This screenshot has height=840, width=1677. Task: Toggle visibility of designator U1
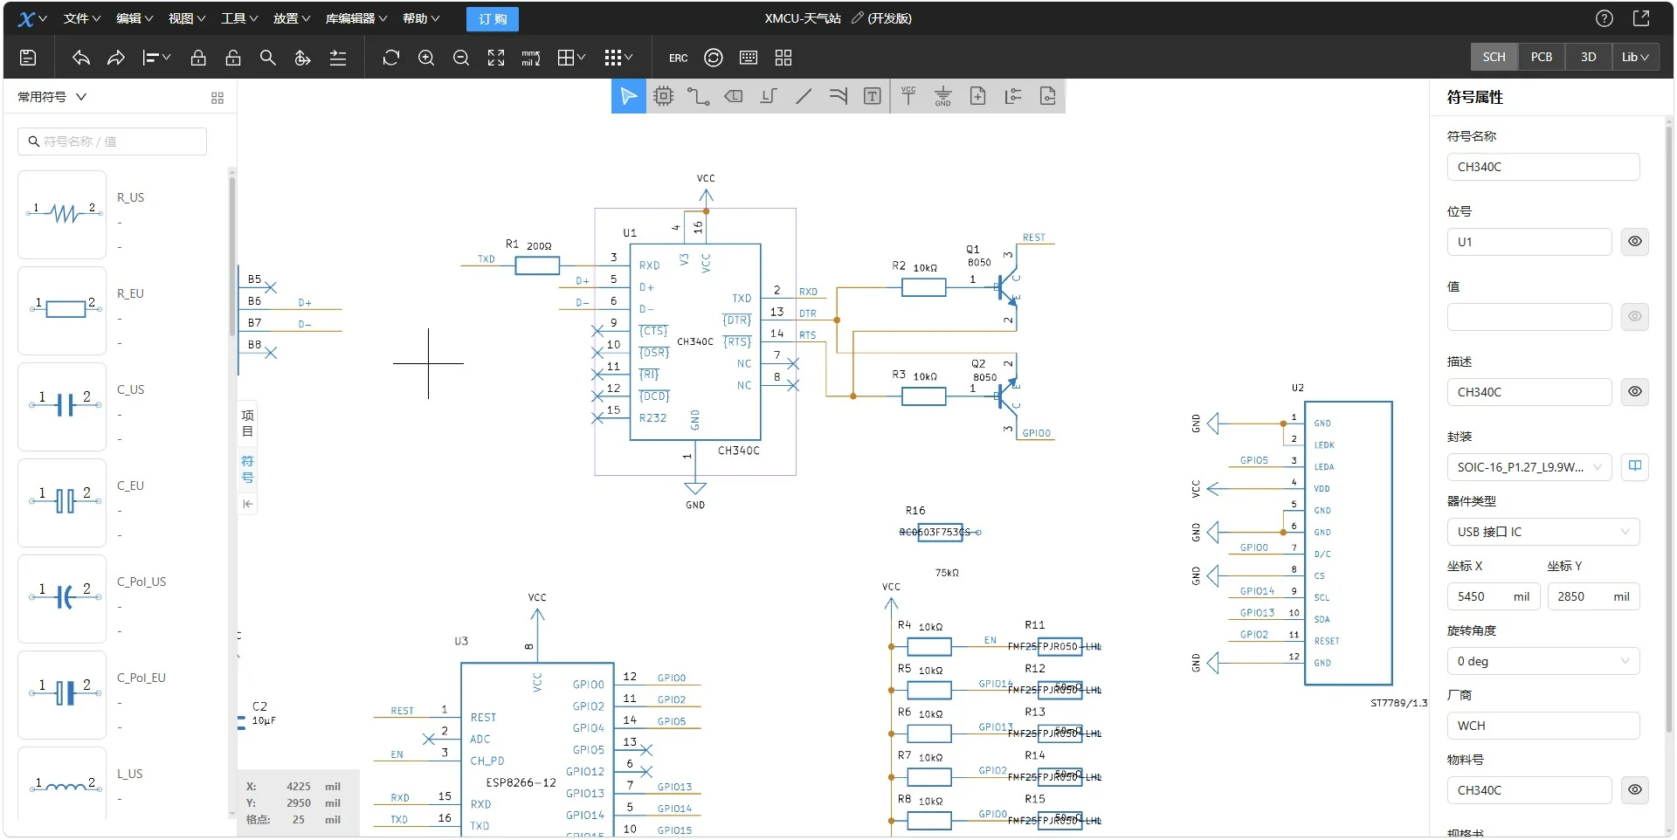(1634, 241)
